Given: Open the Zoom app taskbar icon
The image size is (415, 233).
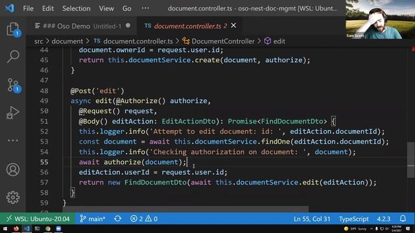Looking at the screenshot, I should pyautogui.click(x=58, y=228).
